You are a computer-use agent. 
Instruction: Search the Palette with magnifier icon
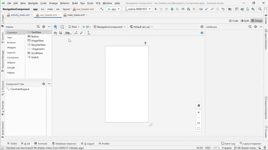click(38, 27)
